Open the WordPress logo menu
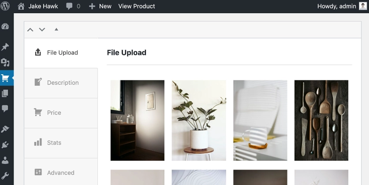369x185 pixels. (5, 6)
